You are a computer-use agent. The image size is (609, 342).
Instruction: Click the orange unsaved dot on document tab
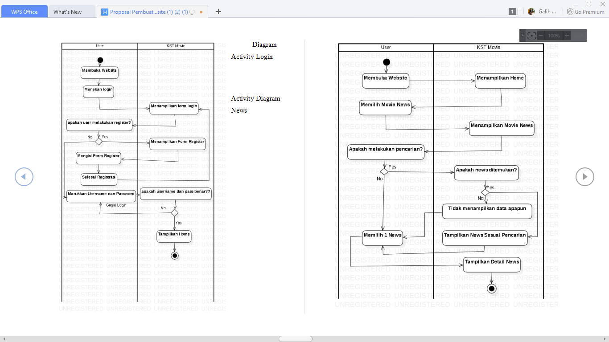tap(201, 12)
